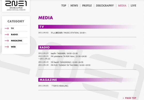This screenshot has height=100, width=144.
Task: Click the date 2011.09.05
Action: [x=43, y=86]
